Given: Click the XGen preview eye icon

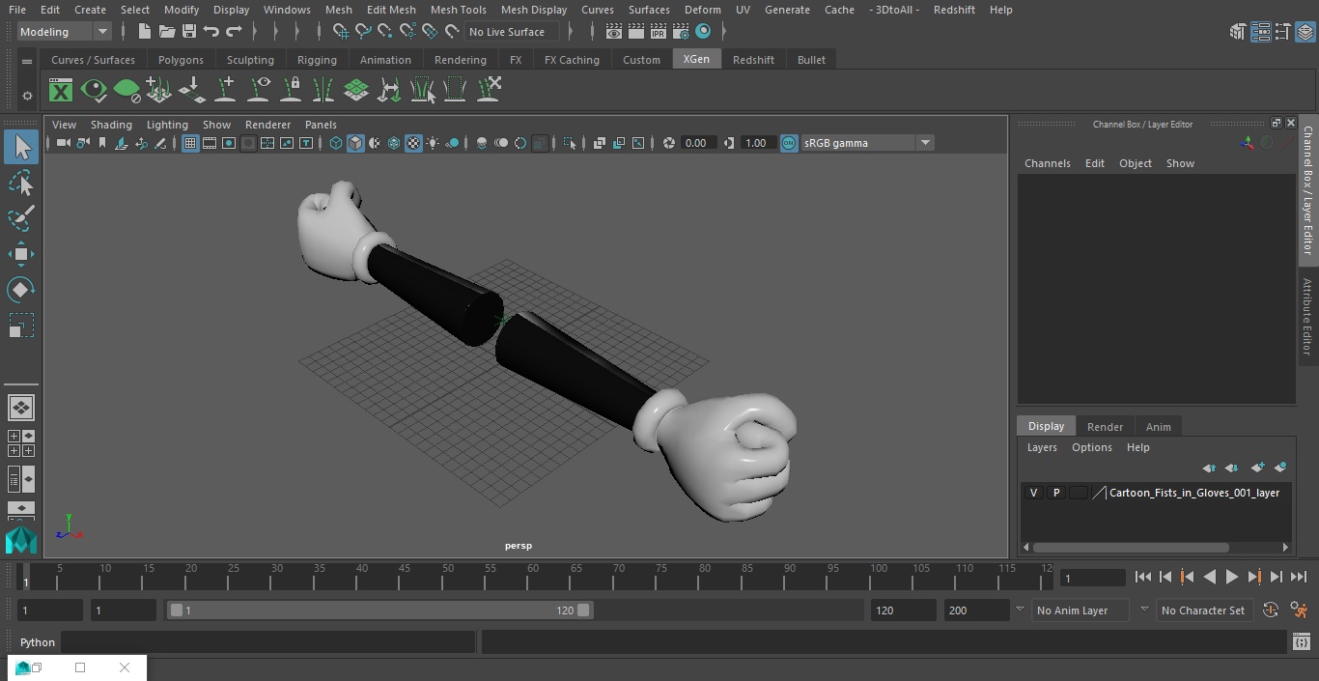Looking at the screenshot, I should tap(94, 91).
